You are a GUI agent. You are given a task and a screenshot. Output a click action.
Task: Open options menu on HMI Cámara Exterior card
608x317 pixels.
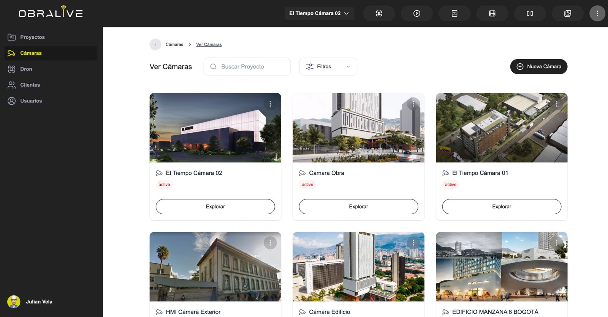pos(270,243)
